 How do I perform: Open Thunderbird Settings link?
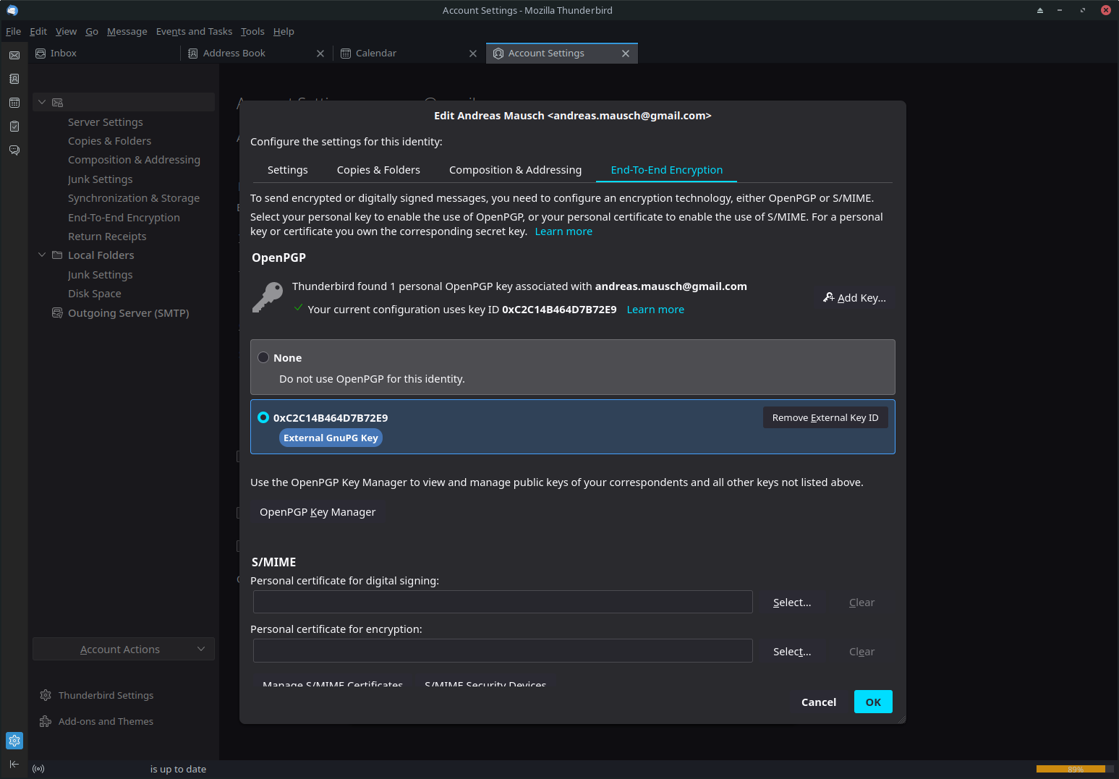tap(106, 695)
